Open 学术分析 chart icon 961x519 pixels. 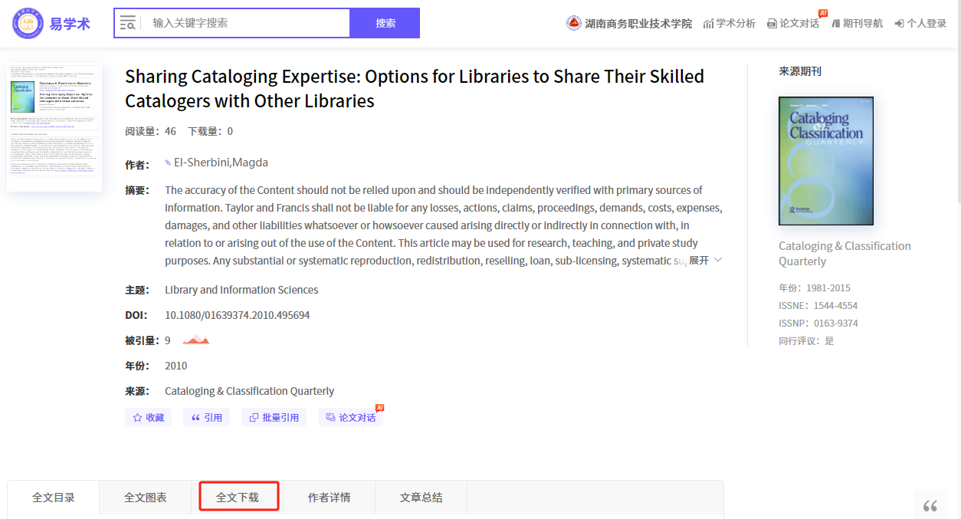[x=708, y=24]
